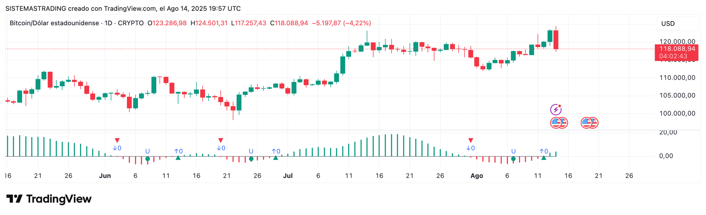Click the TradingView logo
This screenshot has height=215, width=706.
click(x=49, y=199)
